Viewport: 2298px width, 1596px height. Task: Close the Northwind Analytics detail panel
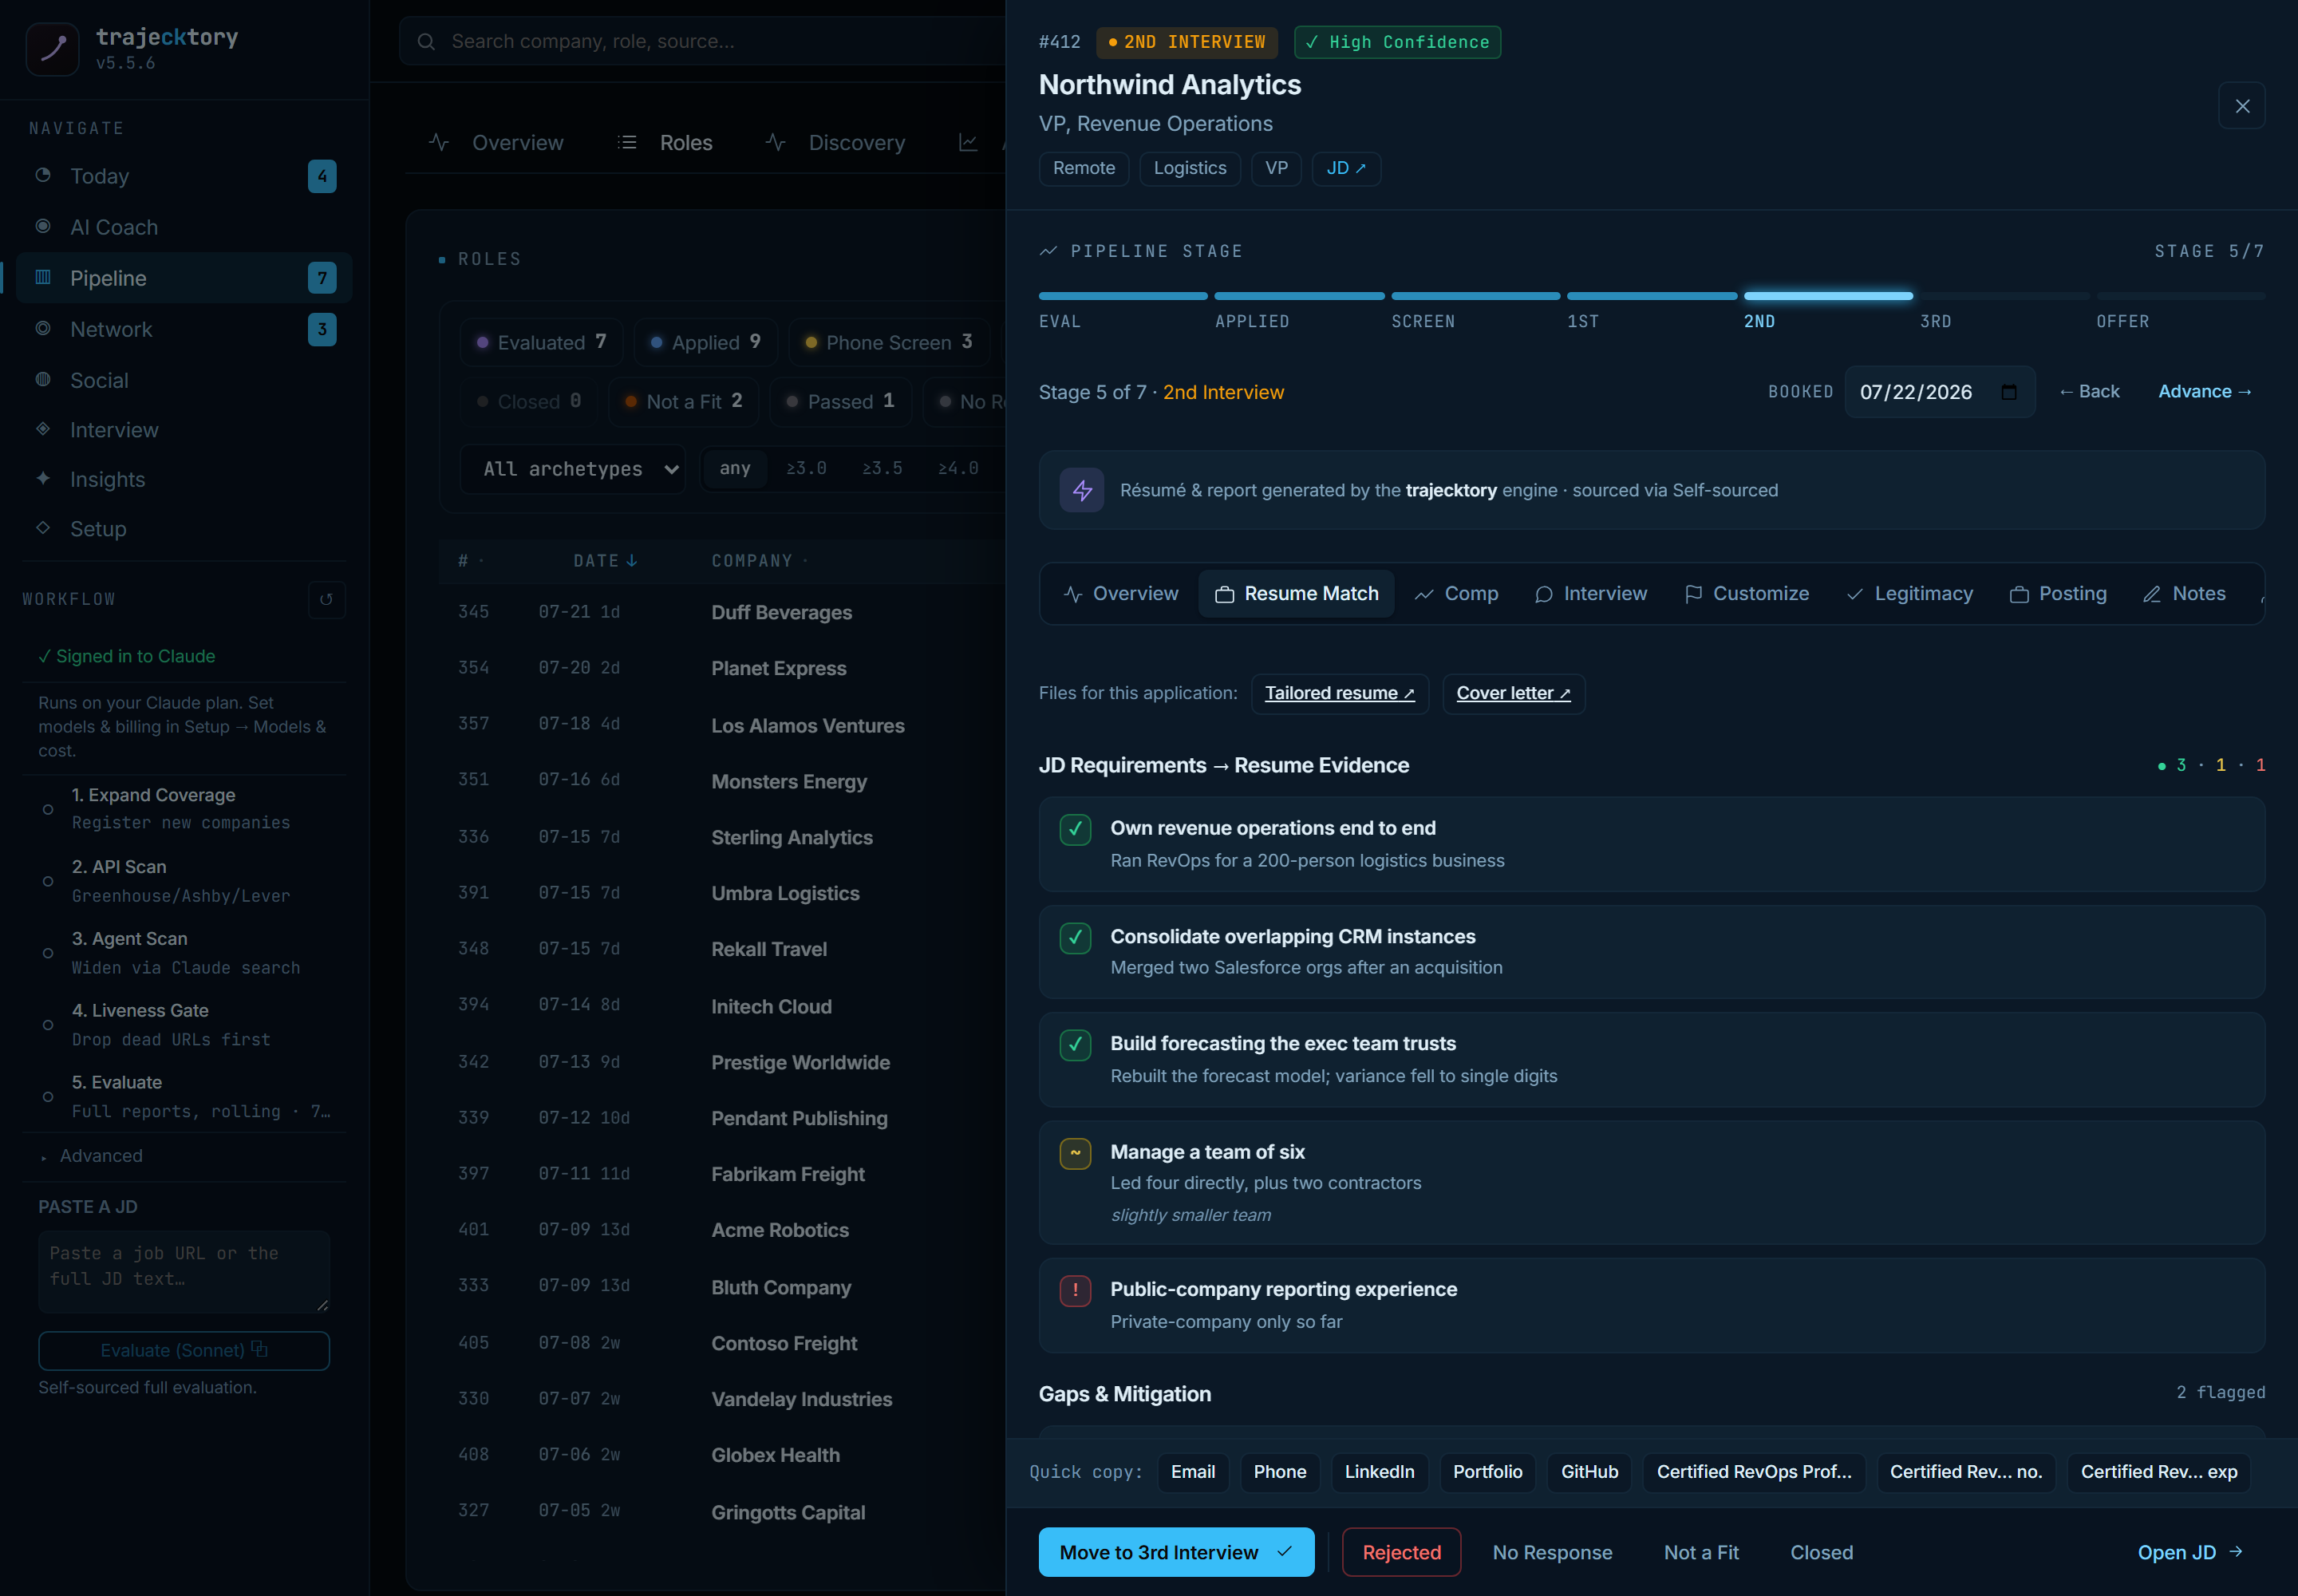pyautogui.click(x=2242, y=106)
